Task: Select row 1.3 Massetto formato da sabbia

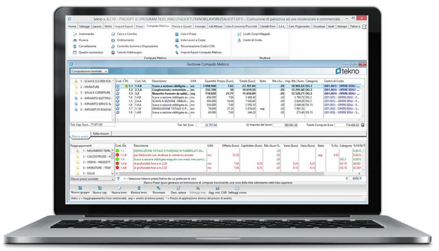Action: (239, 94)
